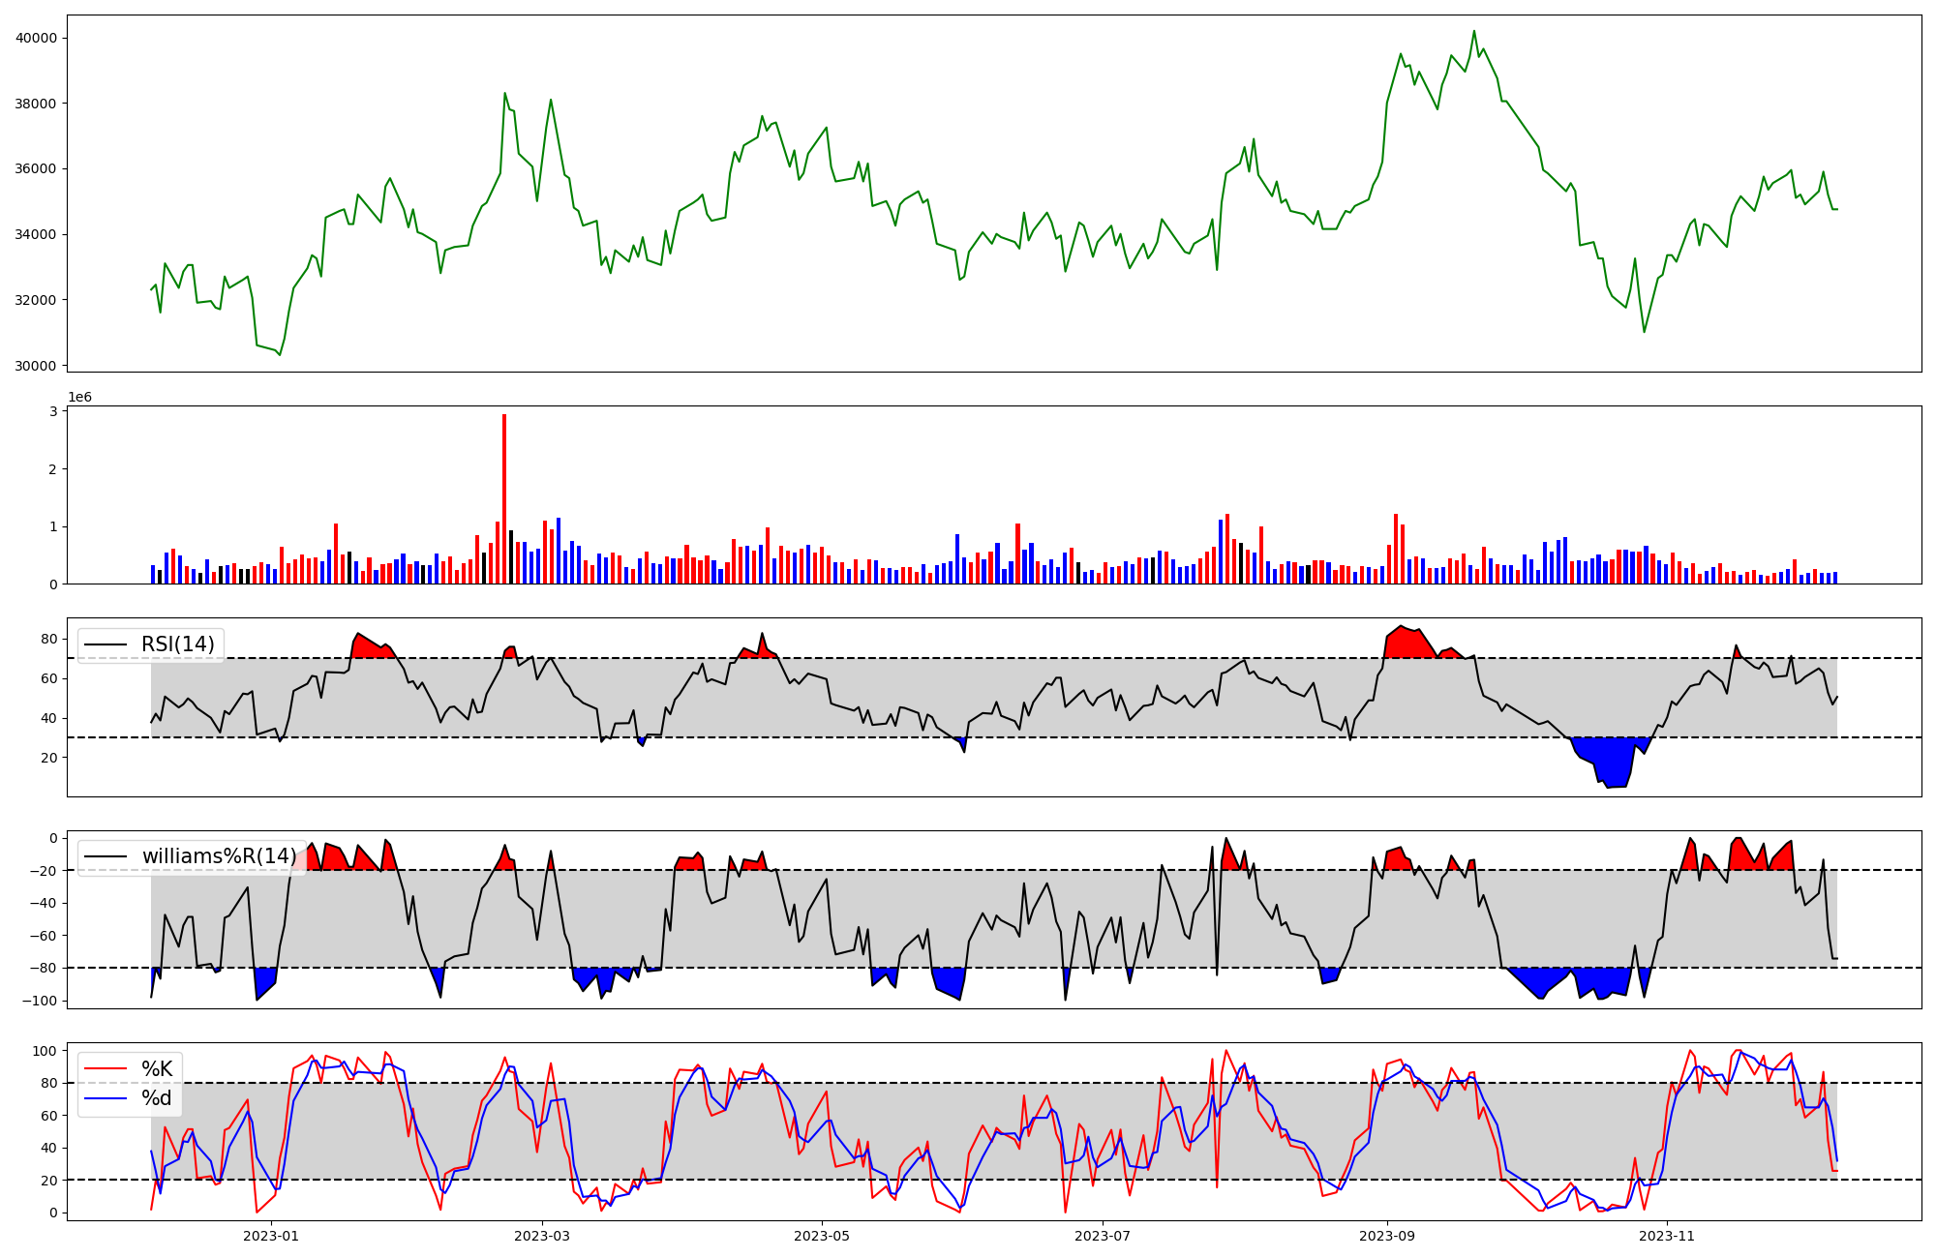Click the %d legend entry
Image resolution: width=1936 pixels, height=1258 pixels.
pyautogui.click(x=157, y=1098)
